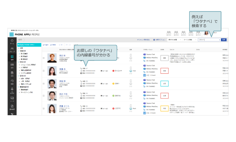Click Teams Chat icon in orange-haired man's row
Viewport: 236px width, 142px height.
[x=144, y=54]
